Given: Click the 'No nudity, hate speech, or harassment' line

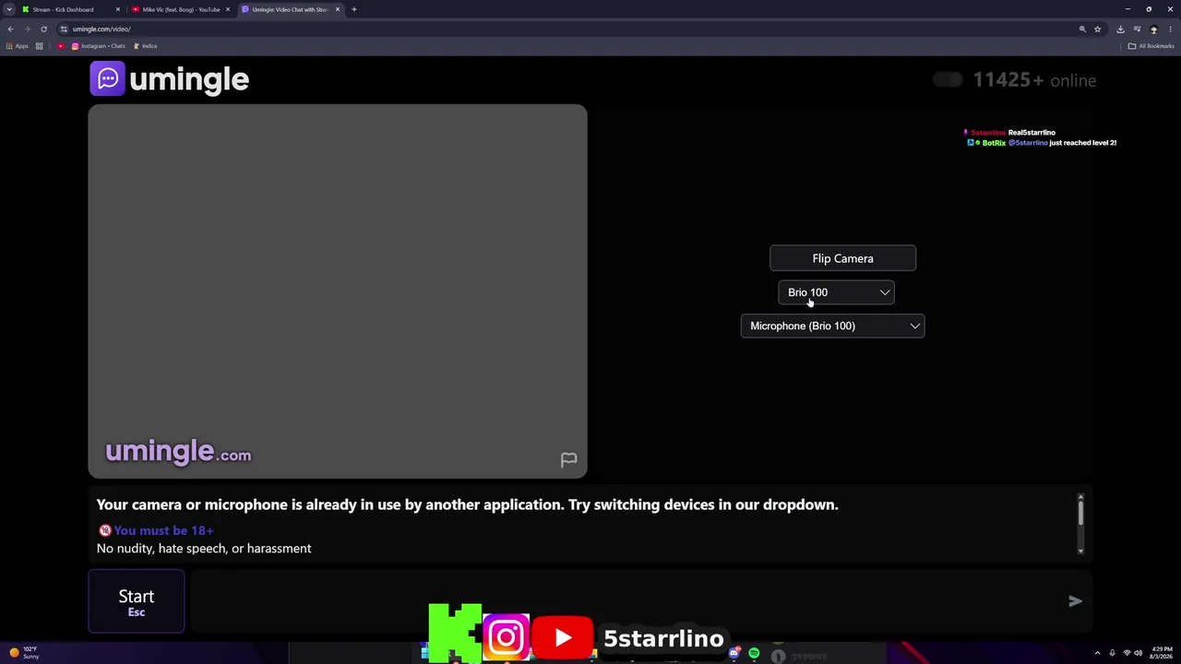Looking at the screenshot, I should pos(204,548).
